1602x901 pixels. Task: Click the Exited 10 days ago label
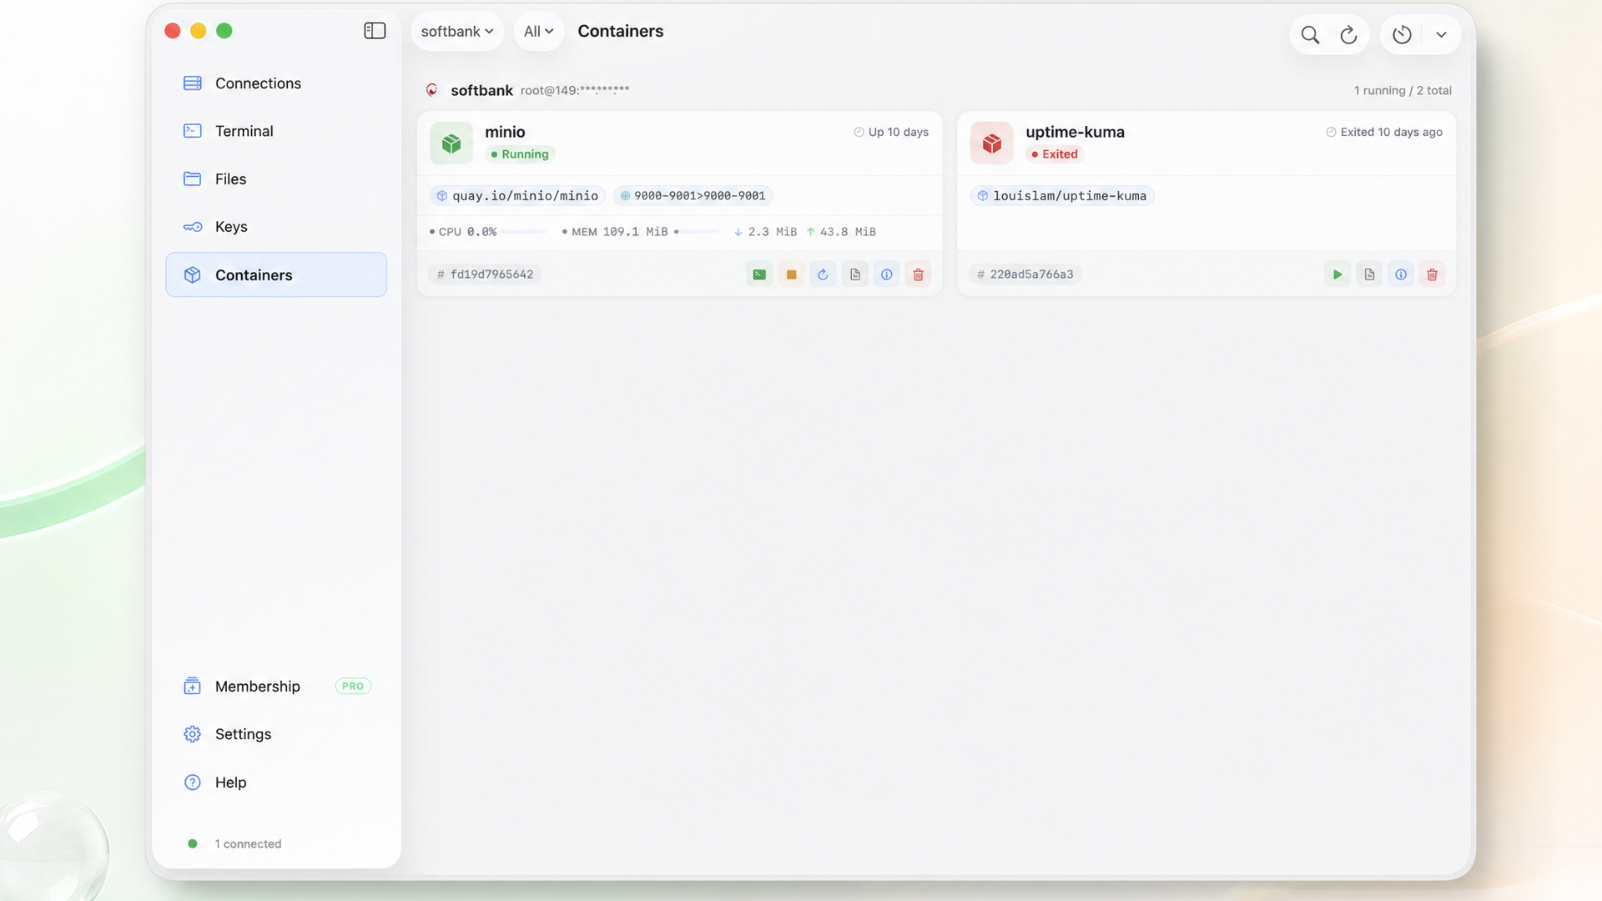pos(1384,132)
